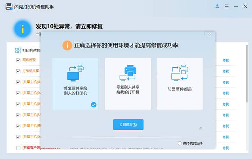Select the 修复别人共享给我的打印机 printer icon
252x159 pixels.
pos(127,73)
